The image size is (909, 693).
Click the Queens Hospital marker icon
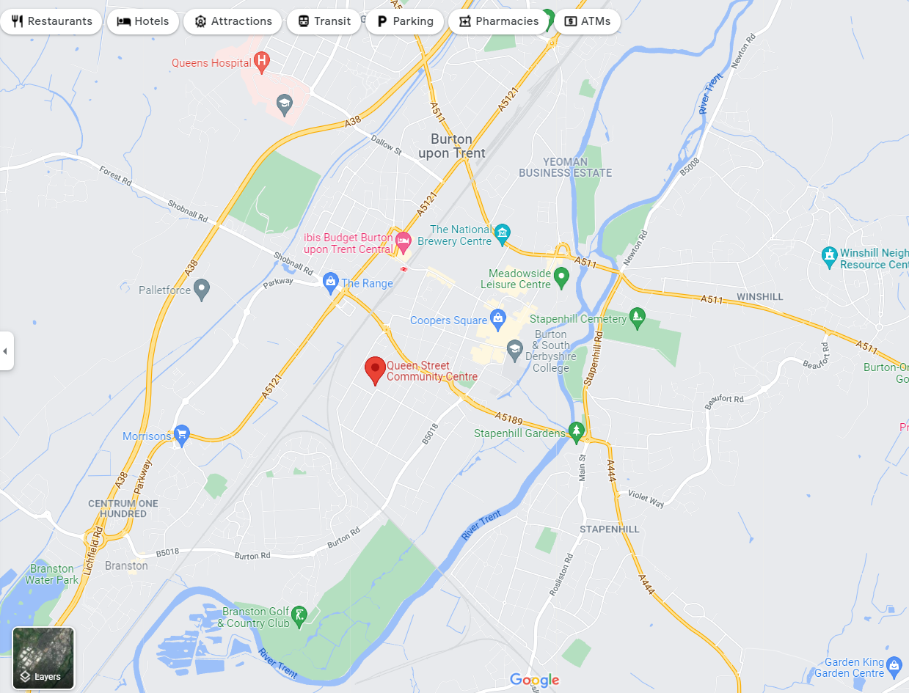pos(261,62)
